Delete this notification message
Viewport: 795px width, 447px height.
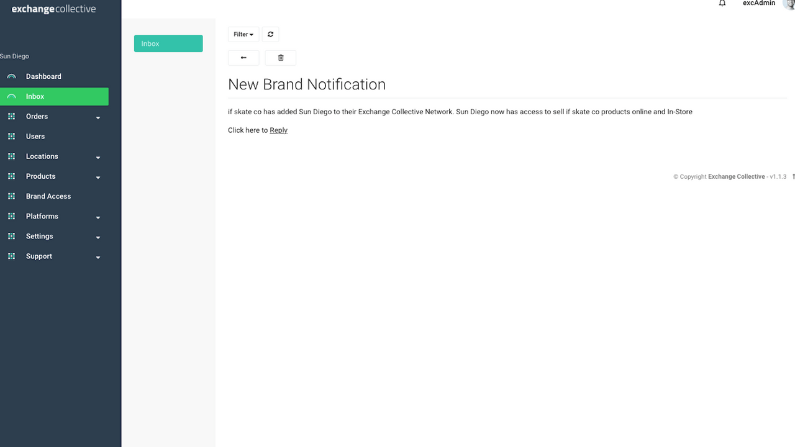pos(280,57)
